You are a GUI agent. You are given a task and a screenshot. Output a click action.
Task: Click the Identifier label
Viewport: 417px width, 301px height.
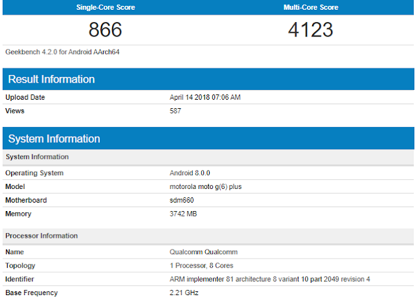pos(20,279)
